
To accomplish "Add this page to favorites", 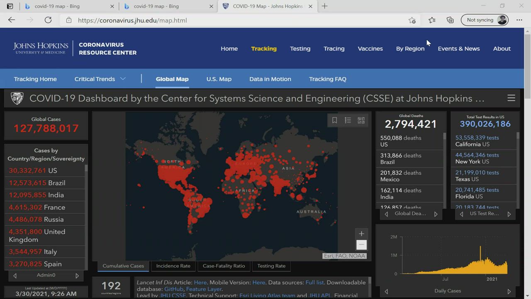I will (412, 20).
